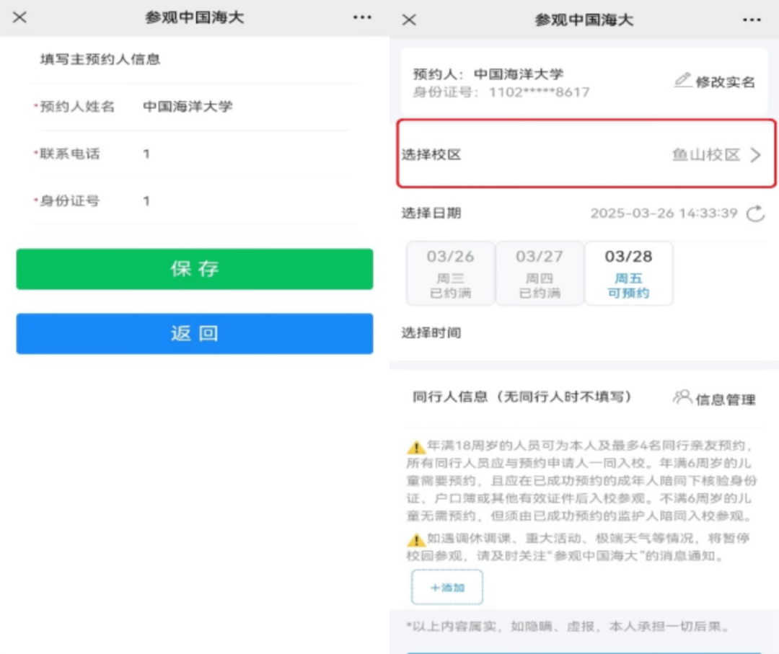779x654 pixels.
Task: Click the pencil icon for 修改实名
Action: point(682,80)
